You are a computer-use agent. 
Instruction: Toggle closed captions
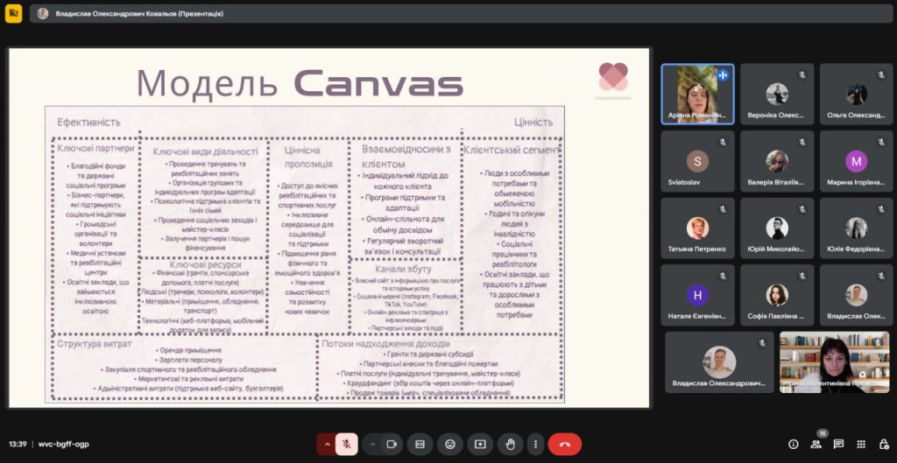pyautogui.click(x=420, y=444)
